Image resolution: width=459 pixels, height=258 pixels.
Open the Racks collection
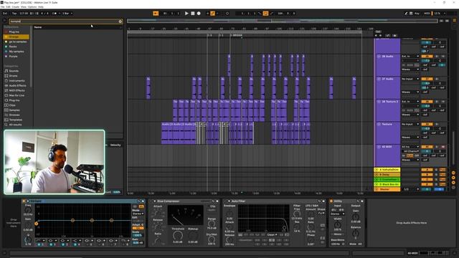[13, 47]
